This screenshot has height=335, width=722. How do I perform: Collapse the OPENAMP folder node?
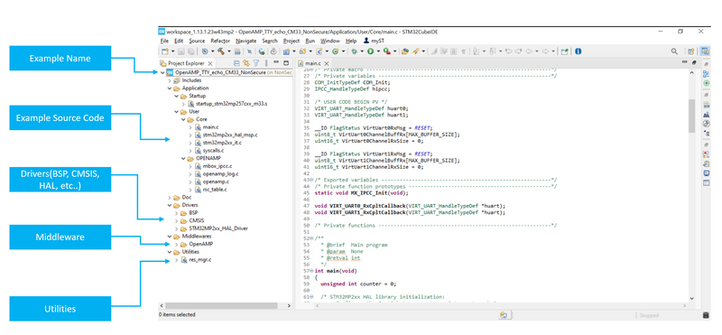(183, 158)
